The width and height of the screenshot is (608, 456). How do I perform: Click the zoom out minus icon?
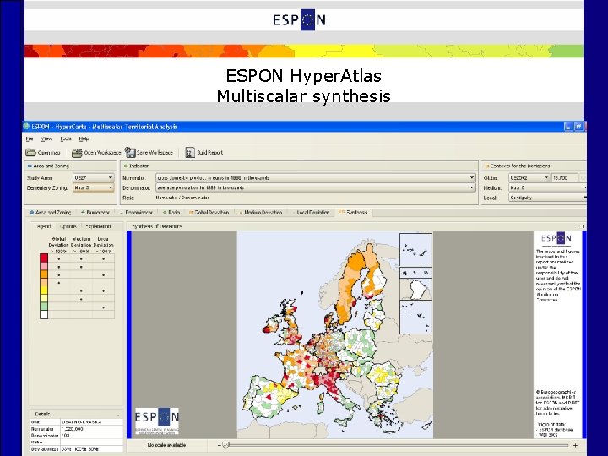click(219, 445)
